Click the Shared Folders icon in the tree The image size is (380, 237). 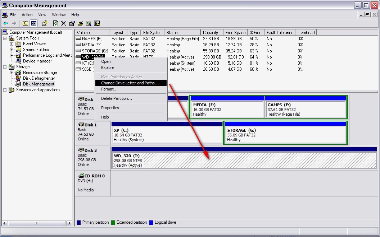[x=18, y=50]
